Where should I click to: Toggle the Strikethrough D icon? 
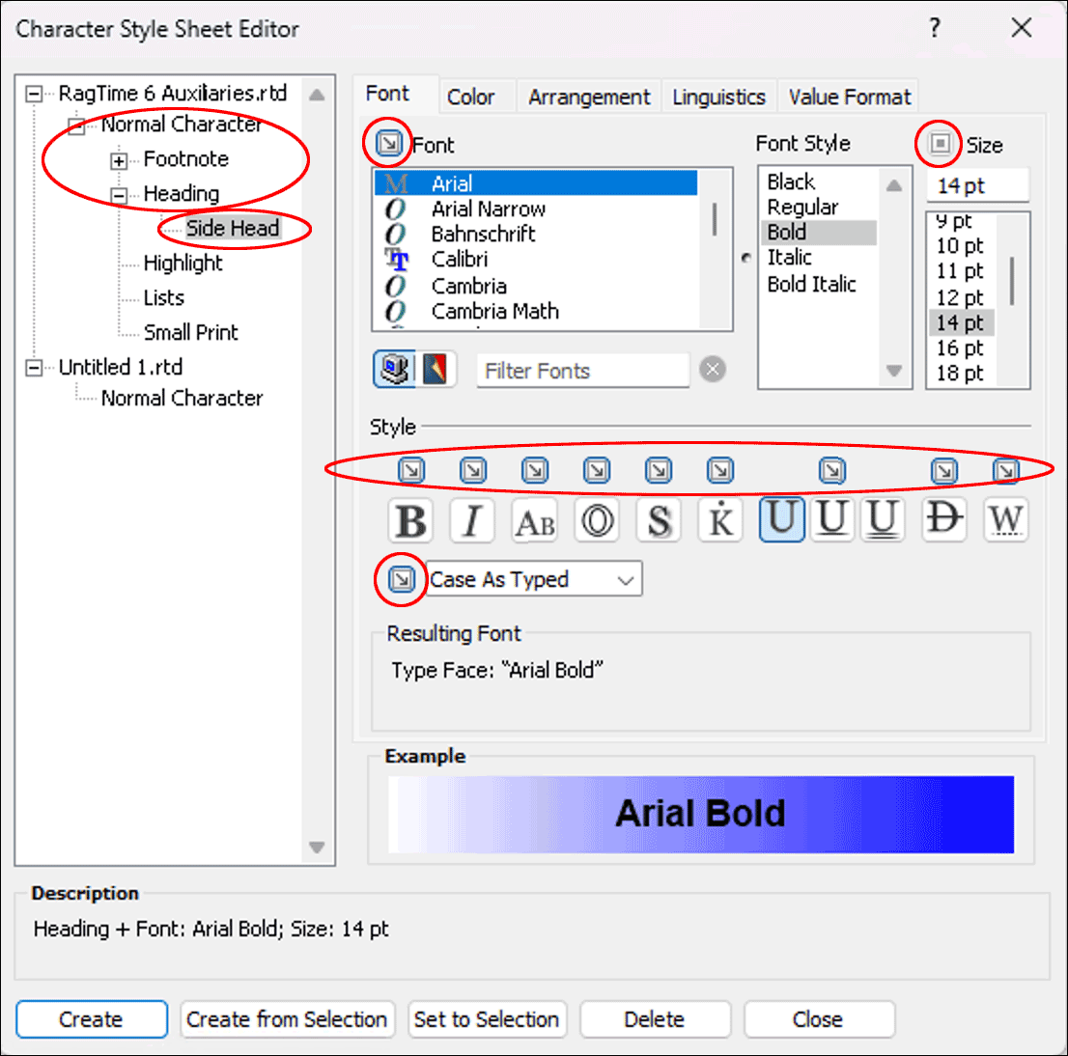[x=943, y=519]
